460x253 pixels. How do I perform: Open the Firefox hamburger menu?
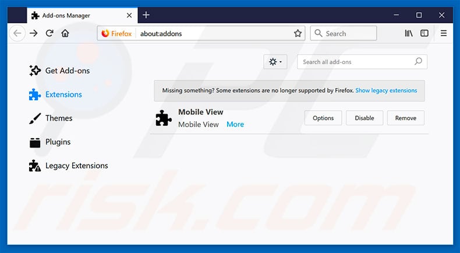pyautogui.click(x=444, y=33)
